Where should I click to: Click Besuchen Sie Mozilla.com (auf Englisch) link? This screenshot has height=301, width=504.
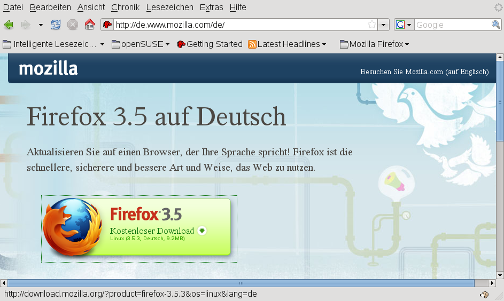coord(424,72)
